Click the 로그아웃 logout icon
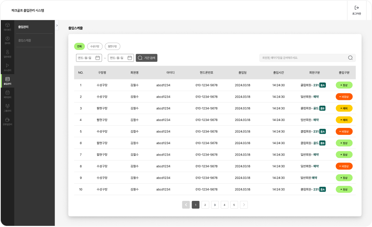 [356, 8]
